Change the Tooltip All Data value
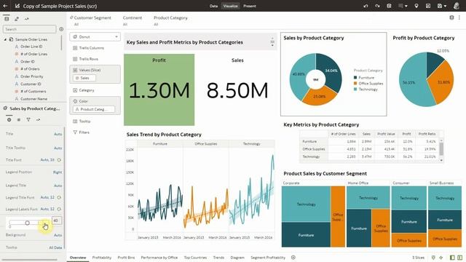 tap(55, 247)
